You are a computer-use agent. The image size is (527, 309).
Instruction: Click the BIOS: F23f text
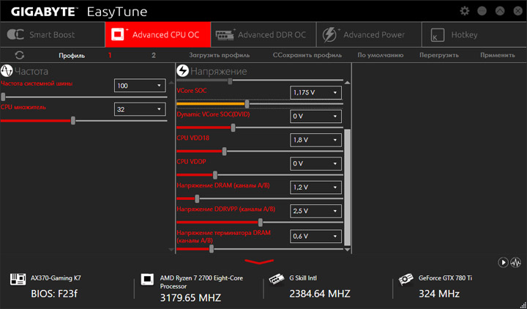click(x=54, y=294)
